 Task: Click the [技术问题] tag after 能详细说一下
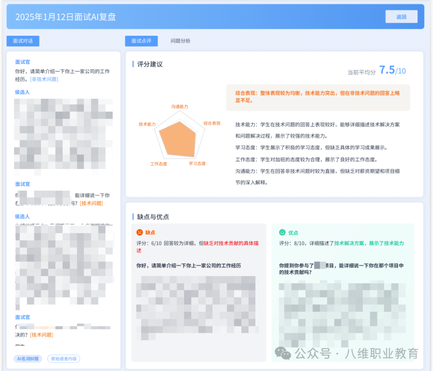(91, 203)
